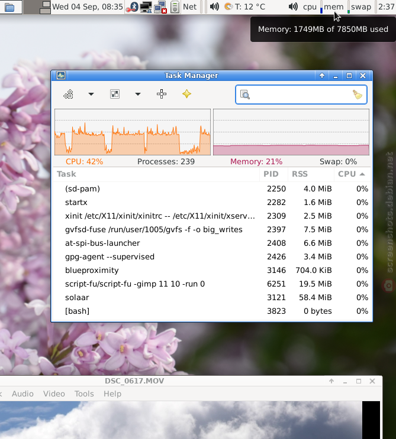Click the date and time clock in panel

click(88, 6)
